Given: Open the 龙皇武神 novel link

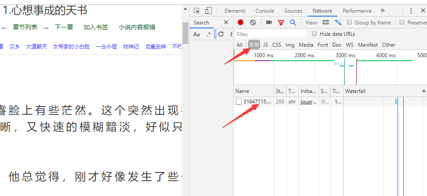Looking at the screenshot, I should tap(155, 47).
